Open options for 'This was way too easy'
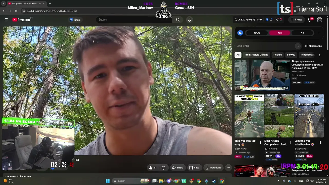 coord(260,142)
